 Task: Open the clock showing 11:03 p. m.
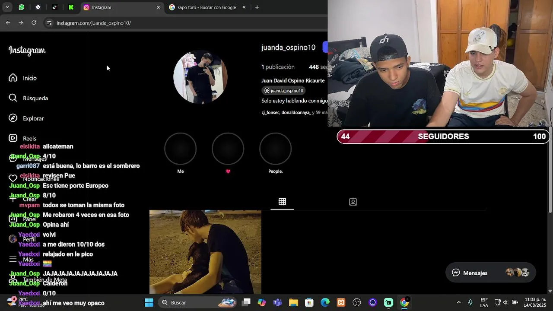coord(535,302)
